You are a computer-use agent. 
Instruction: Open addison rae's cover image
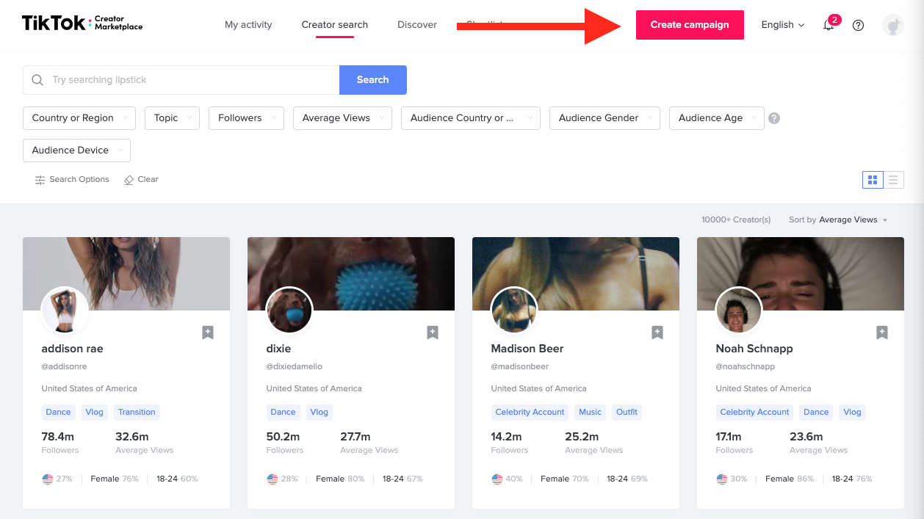(126, 273)
